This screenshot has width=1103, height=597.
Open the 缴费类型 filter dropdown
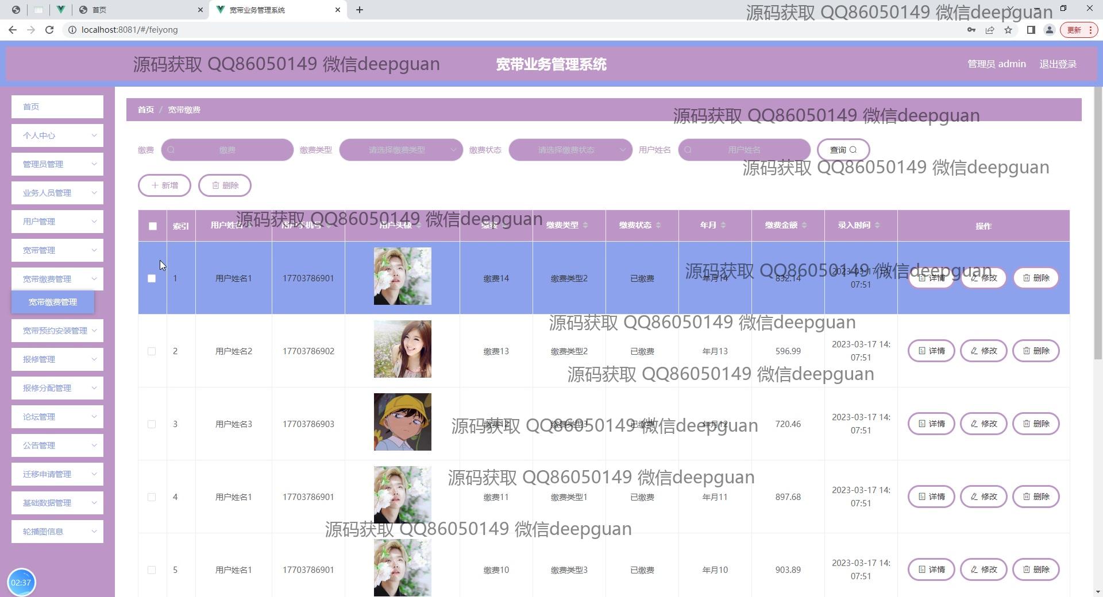click(401, 150)
